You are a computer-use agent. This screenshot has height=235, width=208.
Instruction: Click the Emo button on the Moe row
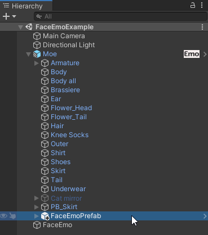click(192, 54)
